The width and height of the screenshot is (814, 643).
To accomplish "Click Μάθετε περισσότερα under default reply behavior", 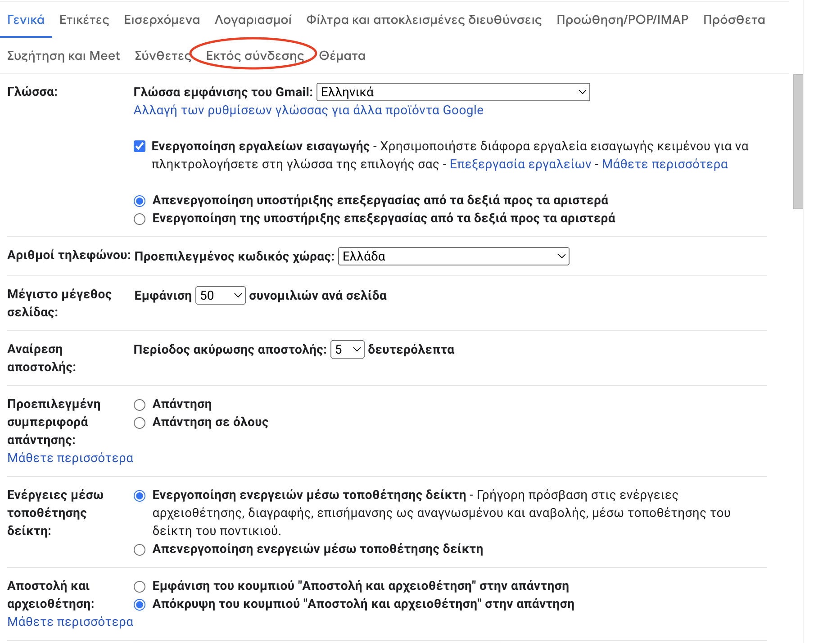I will (x=70, y=458).
